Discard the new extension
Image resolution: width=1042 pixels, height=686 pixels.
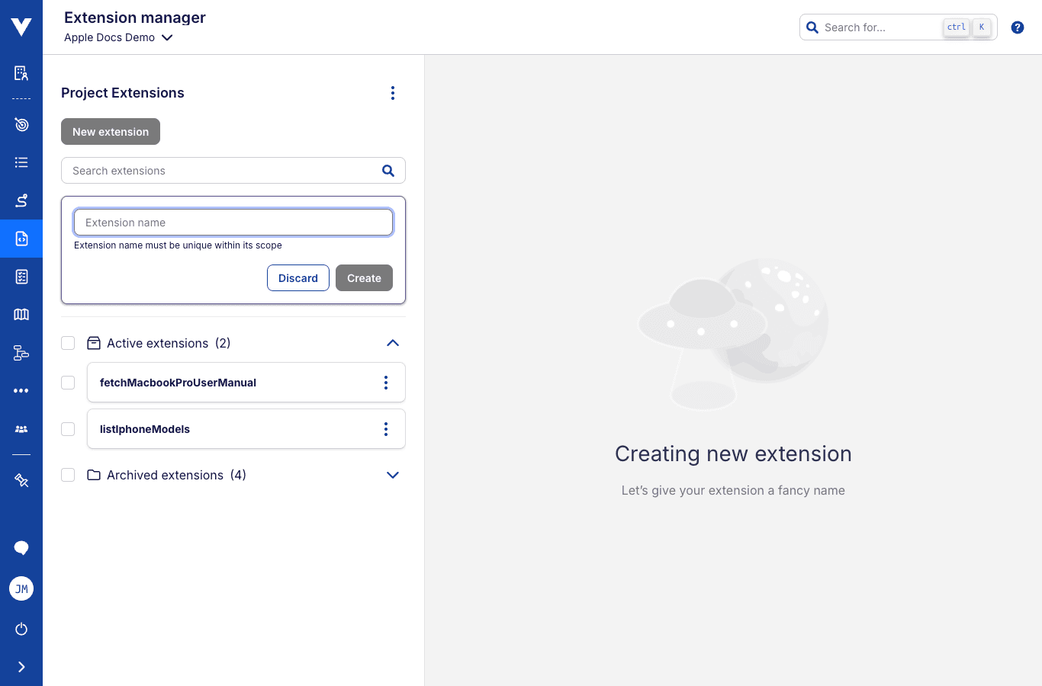tap(297, 277)
